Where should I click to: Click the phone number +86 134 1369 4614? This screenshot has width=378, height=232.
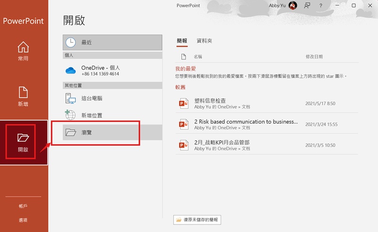[100, 74]
